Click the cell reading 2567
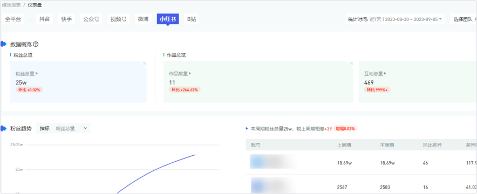Image resolution: width=477 pixels, height=194 pixels. (x=342, y=188)
